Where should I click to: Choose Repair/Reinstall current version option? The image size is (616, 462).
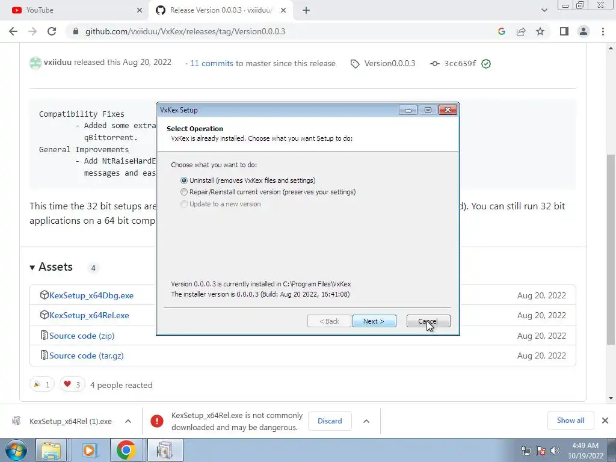(184, 192)
